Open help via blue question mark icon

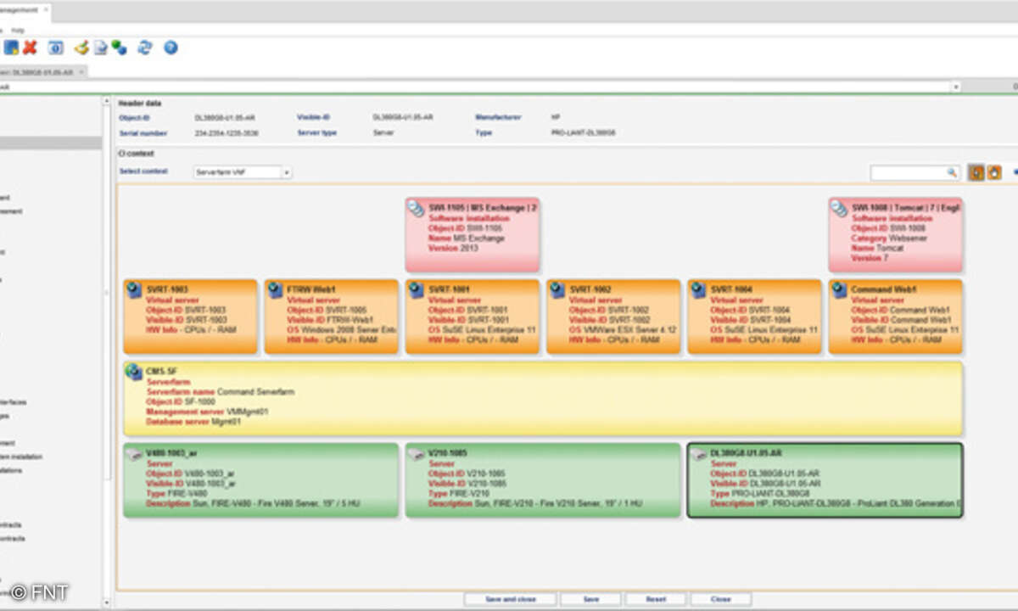(x=171, y=48)
